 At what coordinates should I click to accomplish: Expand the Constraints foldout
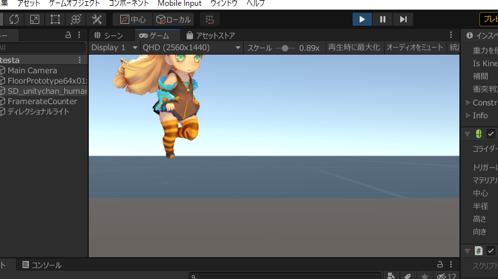tap(468, 102)
